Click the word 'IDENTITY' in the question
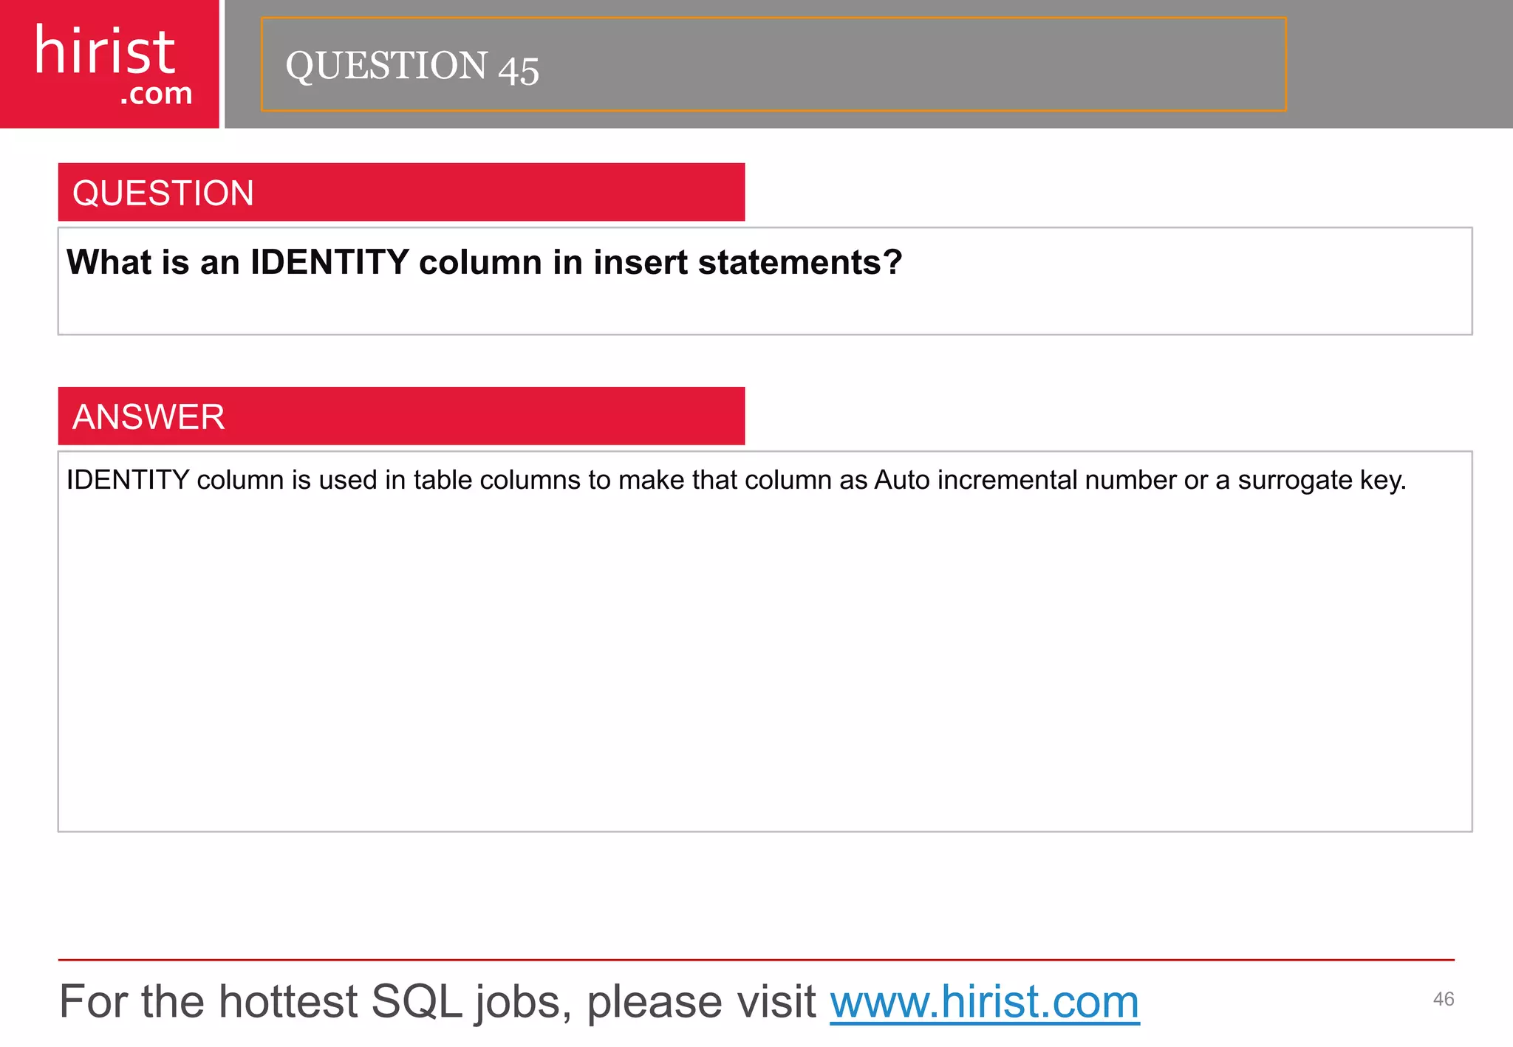The height and width of the screenshot is (1047, 1513). coord(329,263)
